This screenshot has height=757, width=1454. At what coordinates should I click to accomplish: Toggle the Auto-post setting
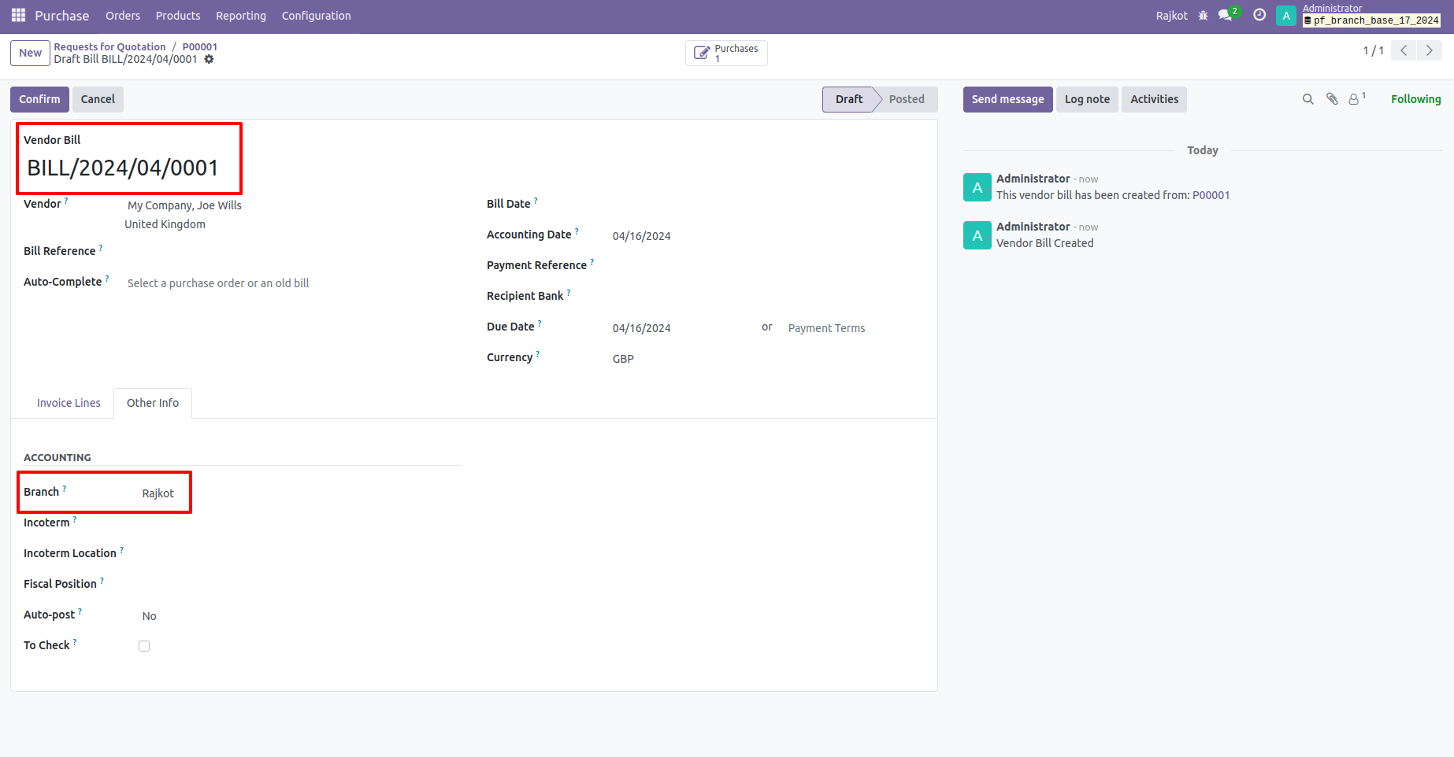[x=149, y=615]
